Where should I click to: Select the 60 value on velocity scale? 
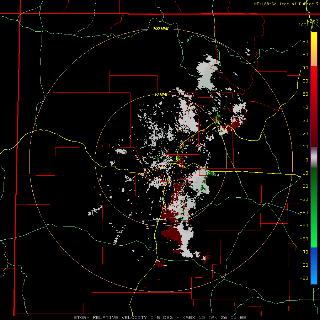[305, 81]
